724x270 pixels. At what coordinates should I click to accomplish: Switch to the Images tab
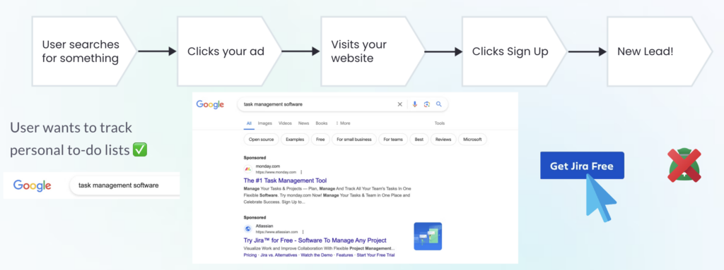click(x=265, y=123)
